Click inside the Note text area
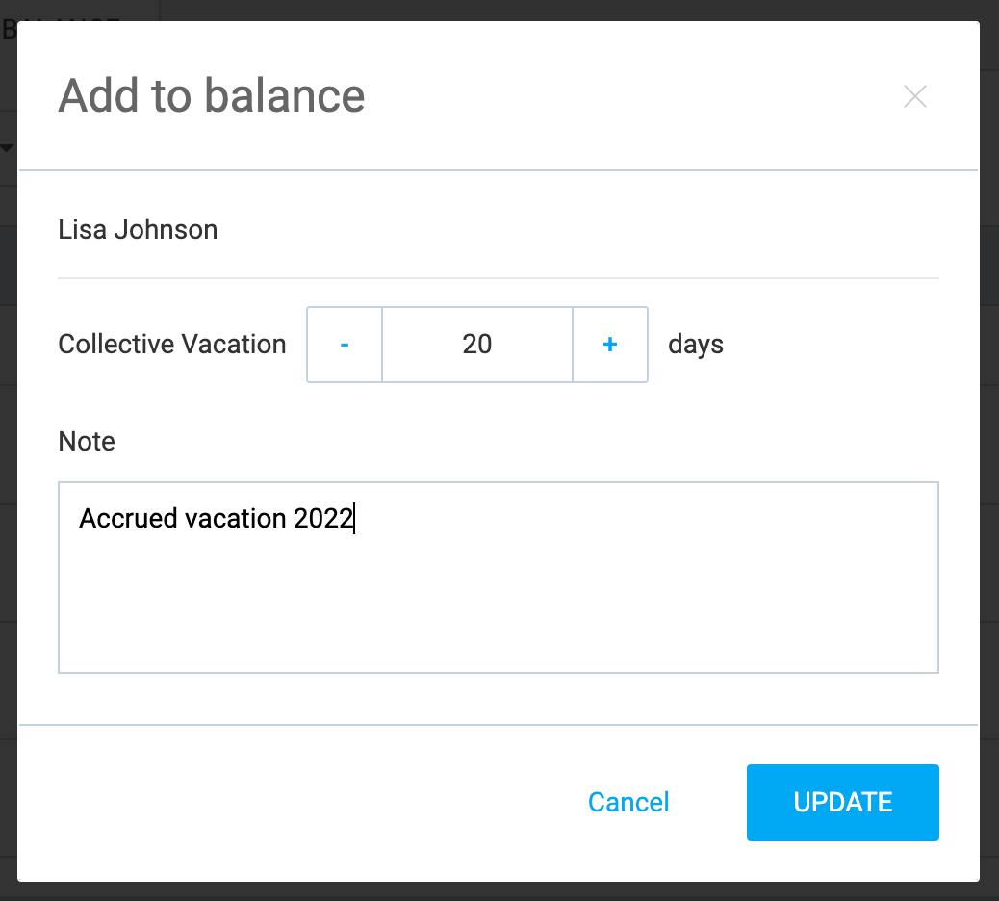The width and height of the screenshot is (999, 901). 499,578
